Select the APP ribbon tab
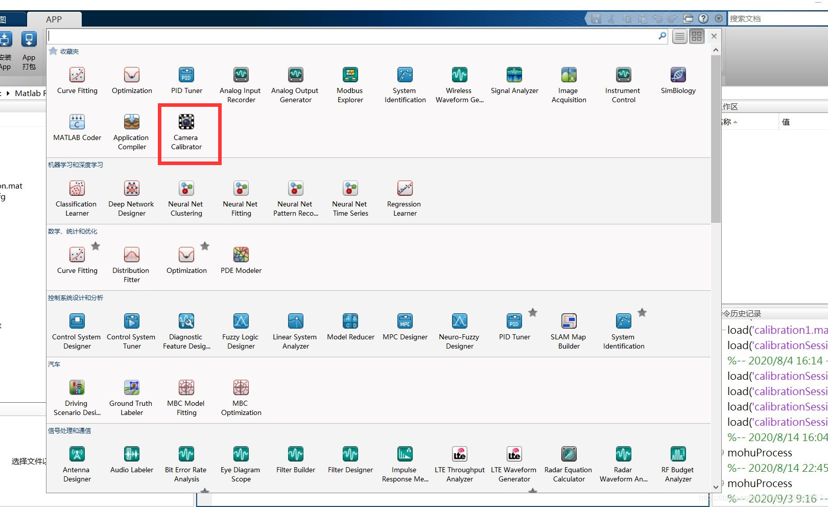 (x=54, y=19)
